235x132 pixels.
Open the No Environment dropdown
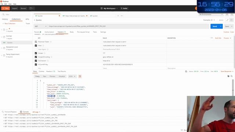pos(211,15)
